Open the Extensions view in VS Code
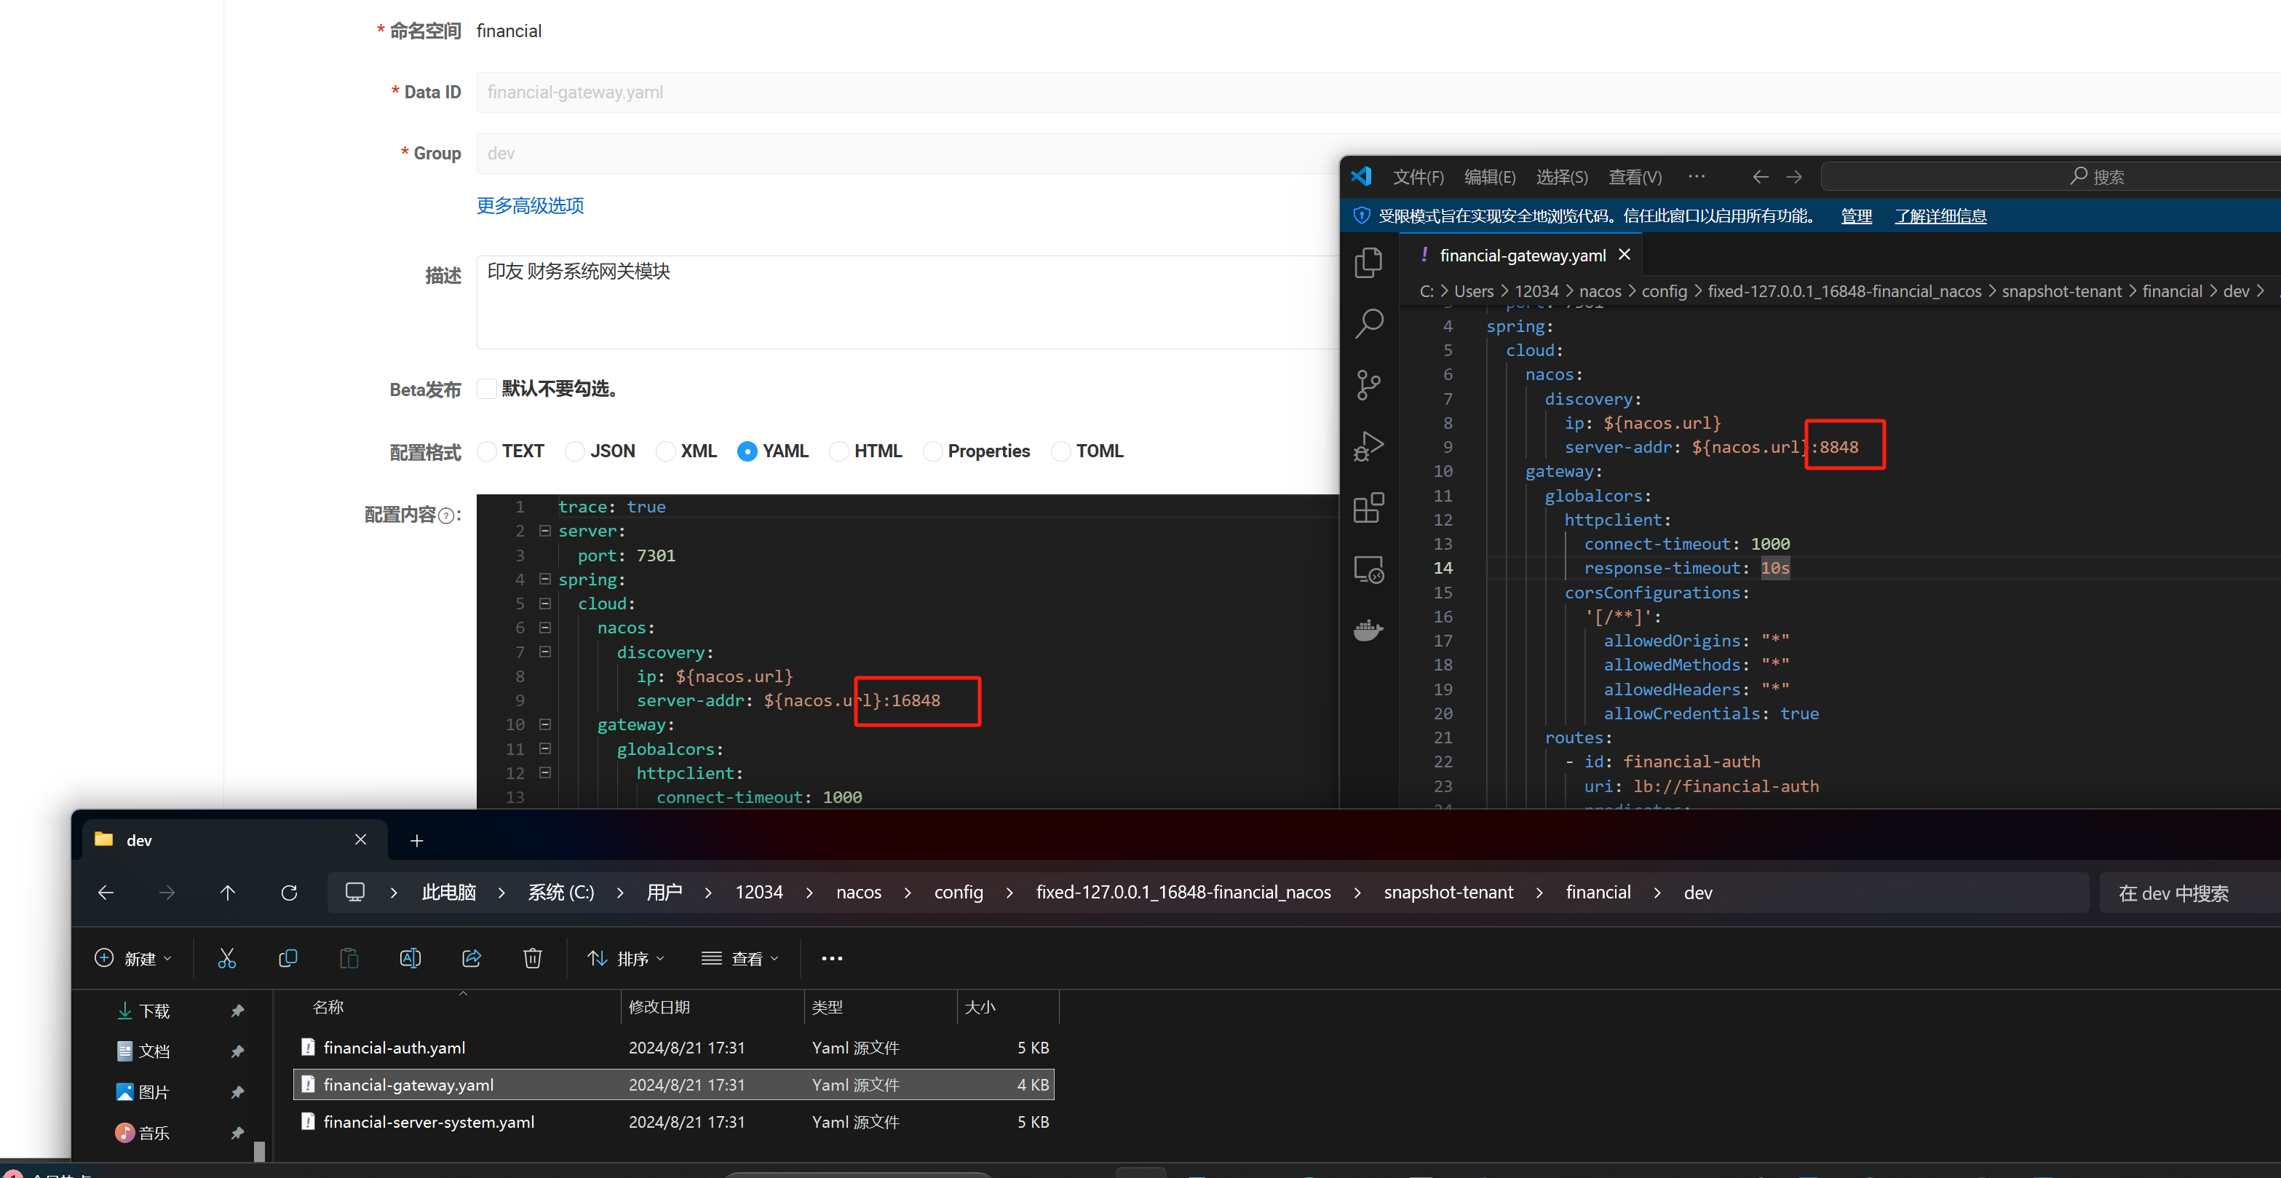The height and width of the screenshot is (1178, 2281). 1369,507
